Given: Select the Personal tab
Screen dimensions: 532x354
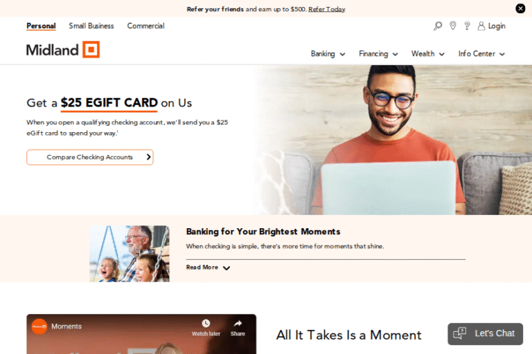Looking at the screenshot, I should 41,26.
